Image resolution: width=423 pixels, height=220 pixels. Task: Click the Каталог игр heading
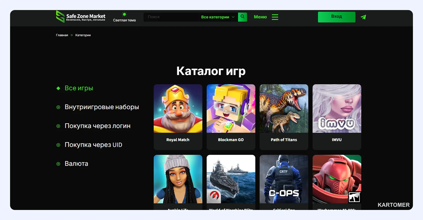(211, 71)
